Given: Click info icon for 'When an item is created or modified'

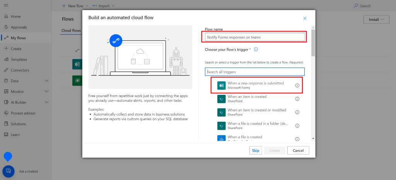Looking at the screenshot, I should (x=297, y=112).
